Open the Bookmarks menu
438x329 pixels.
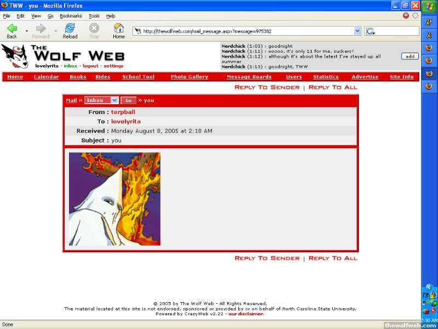[x=71, y=16]
